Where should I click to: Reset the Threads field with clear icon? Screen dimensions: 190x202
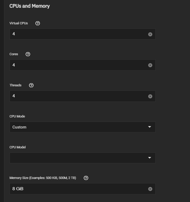150,96
